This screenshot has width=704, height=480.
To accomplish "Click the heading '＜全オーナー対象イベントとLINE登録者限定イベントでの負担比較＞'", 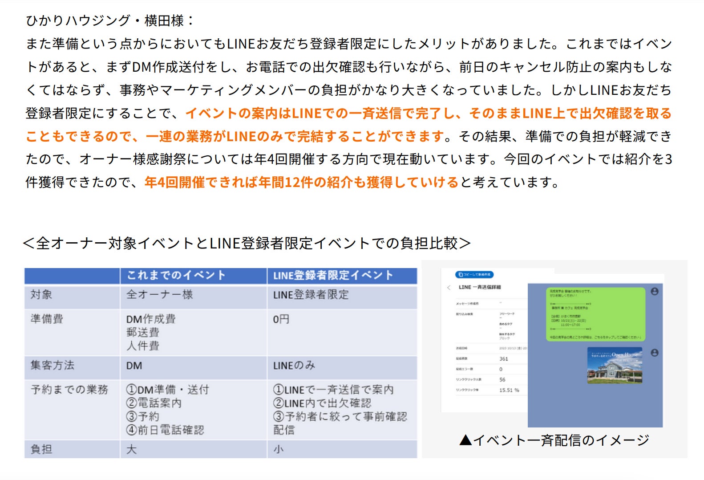I will pos(247,243).
